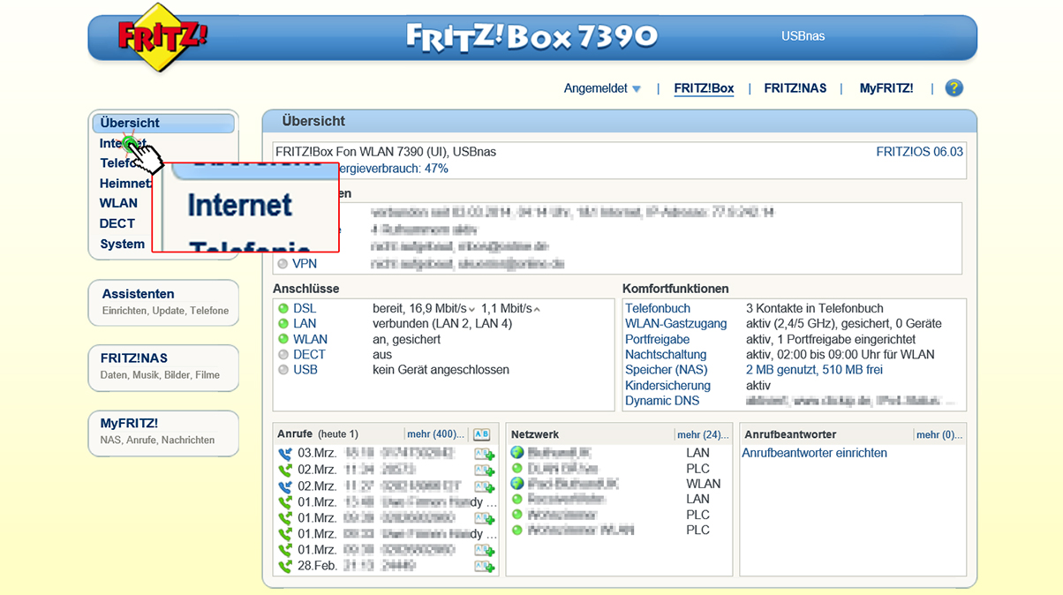Click the green status LED beside DSL

click(283, 309)
